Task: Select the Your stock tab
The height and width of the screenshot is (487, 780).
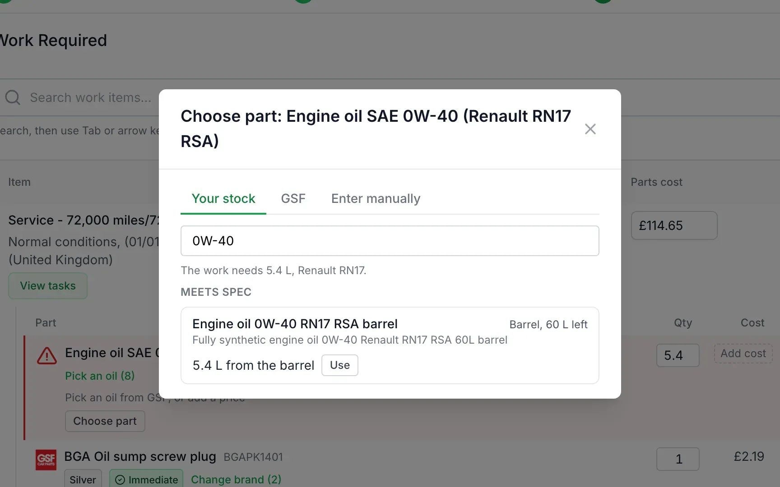Action: click(223, 199)
